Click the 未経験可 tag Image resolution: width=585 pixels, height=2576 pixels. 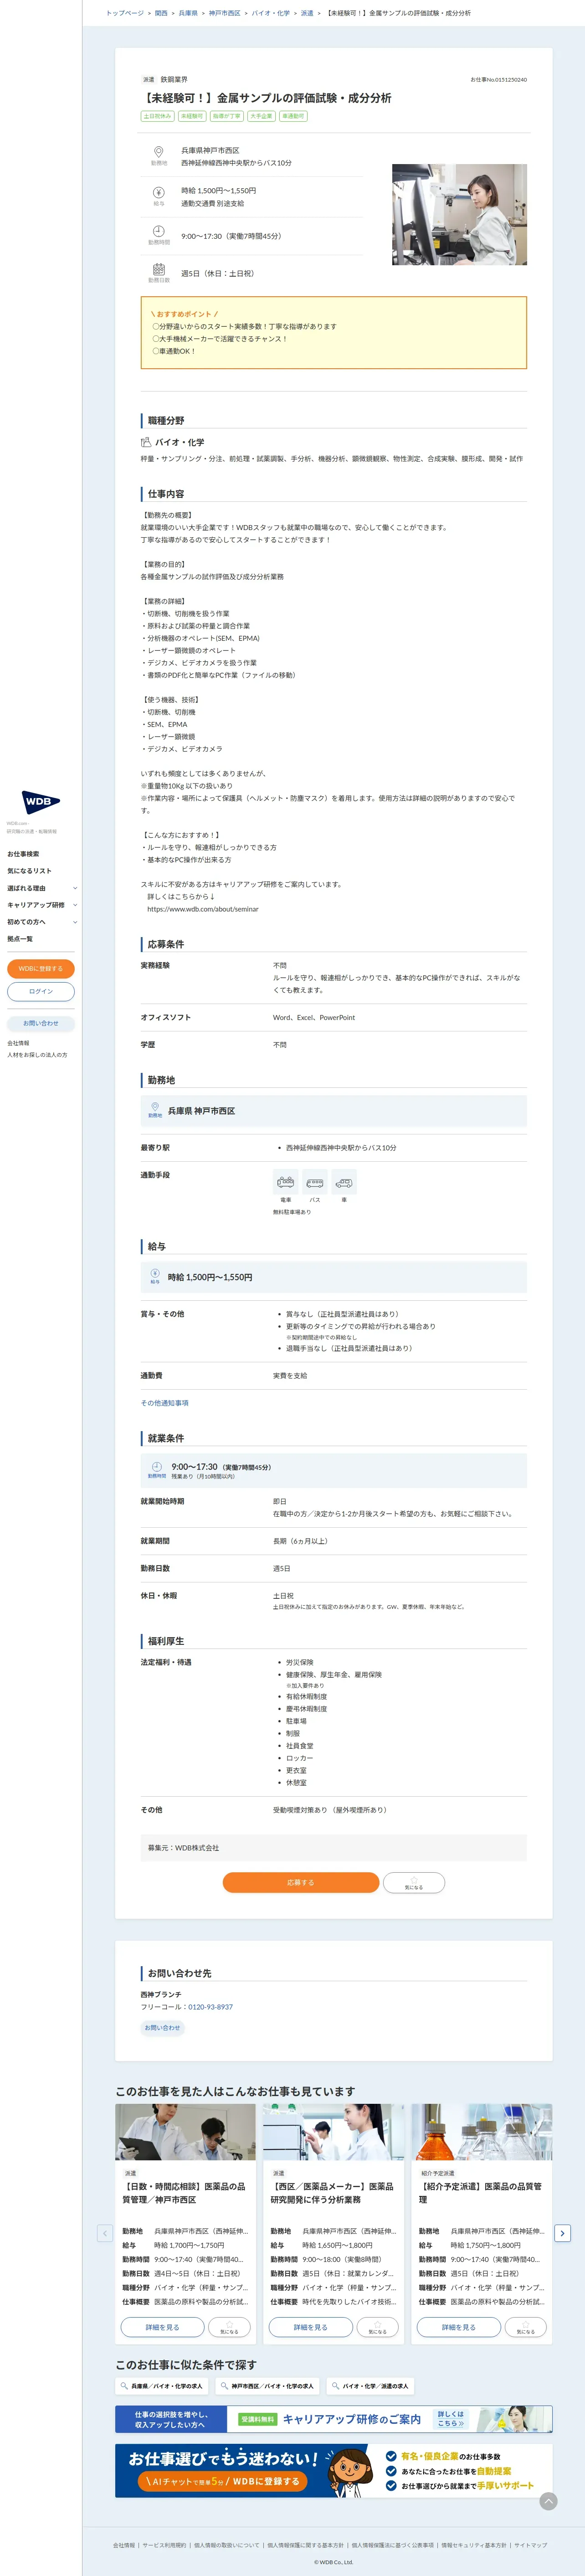[191, 116]
